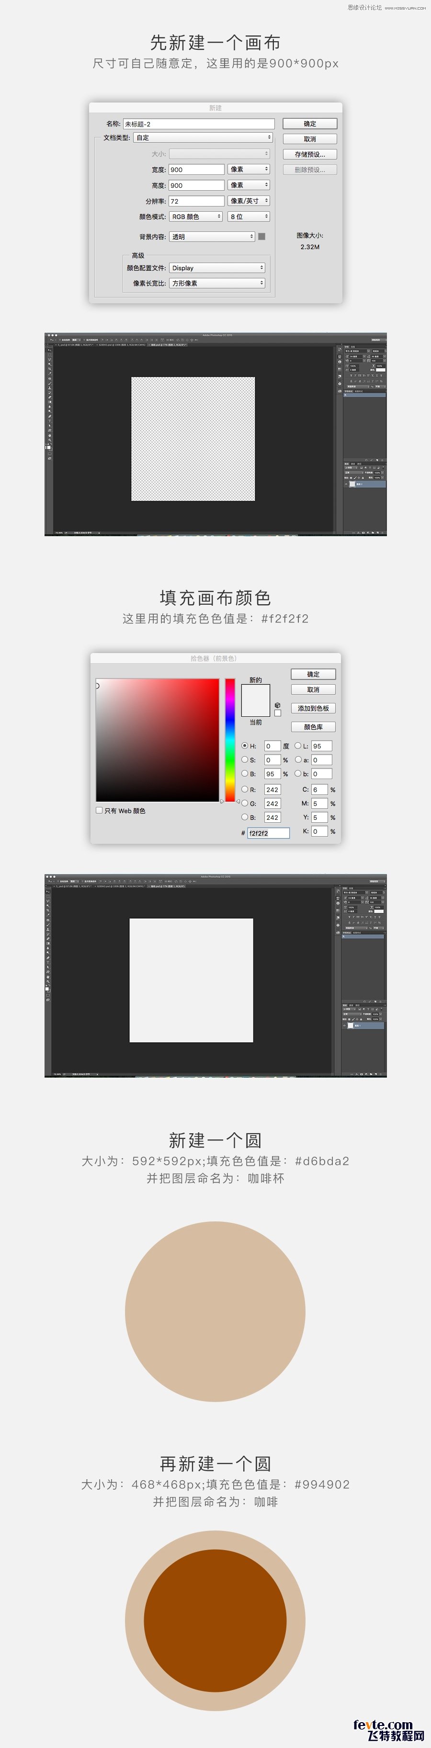Click the R value field showing 242

point(272,790)
